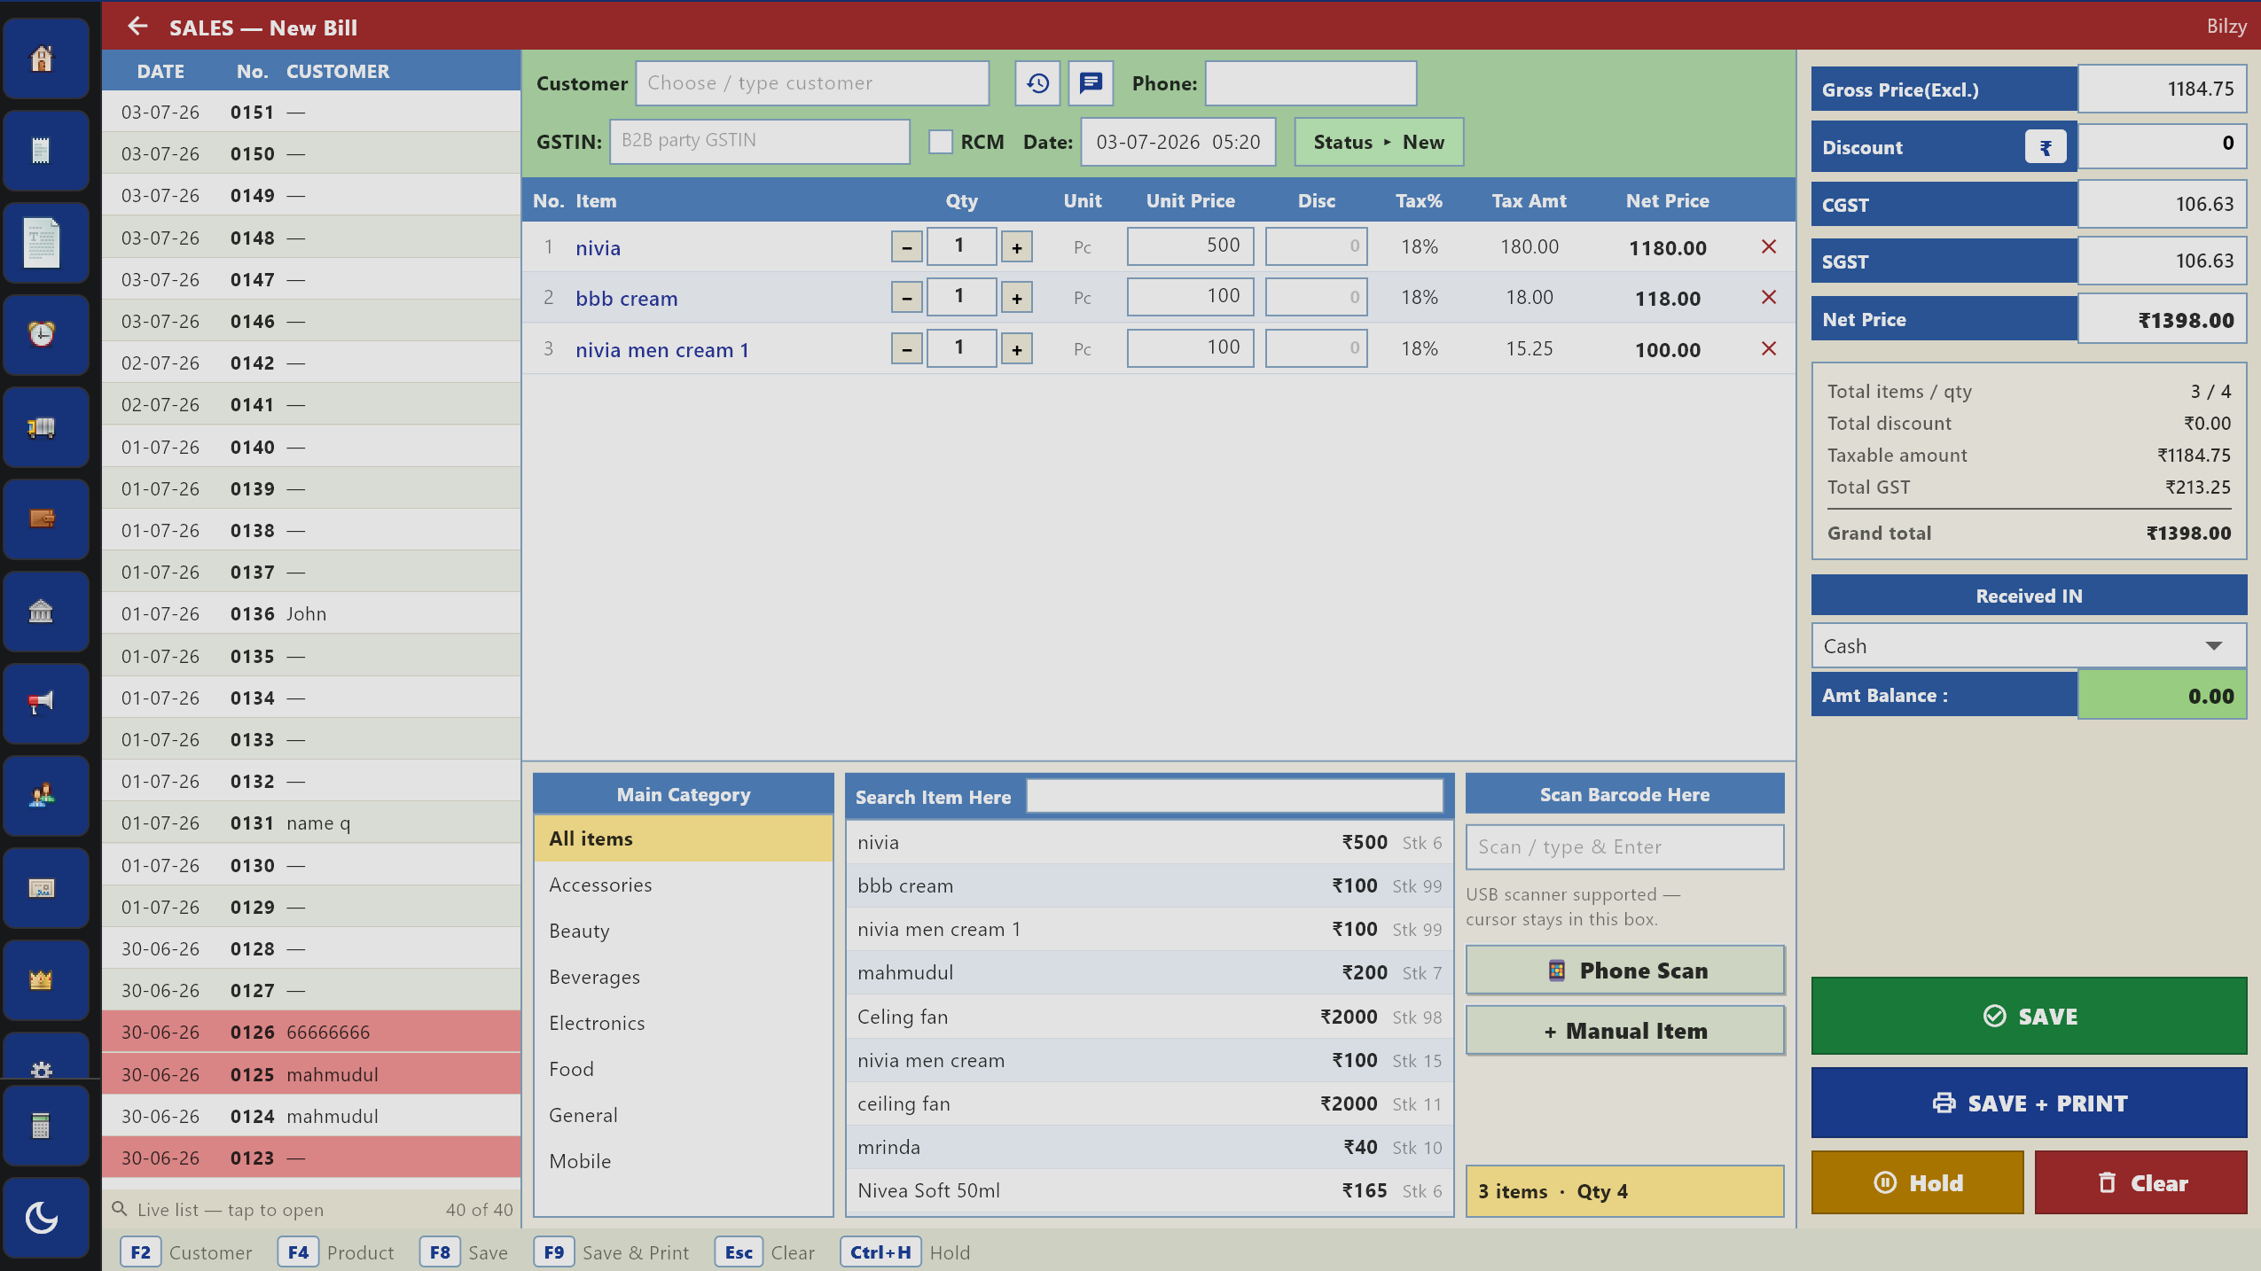Remove the bbb cream row with red X
Viewport: 2261px width, 1271px height.
[1769, 297]
